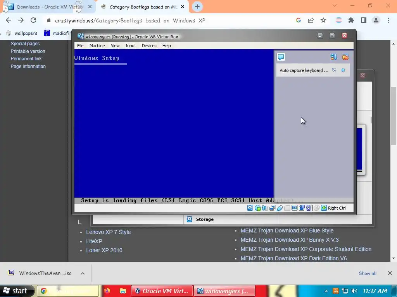Bookmark this page with the star icon
The image size is (397, 297).
[323, 20]
